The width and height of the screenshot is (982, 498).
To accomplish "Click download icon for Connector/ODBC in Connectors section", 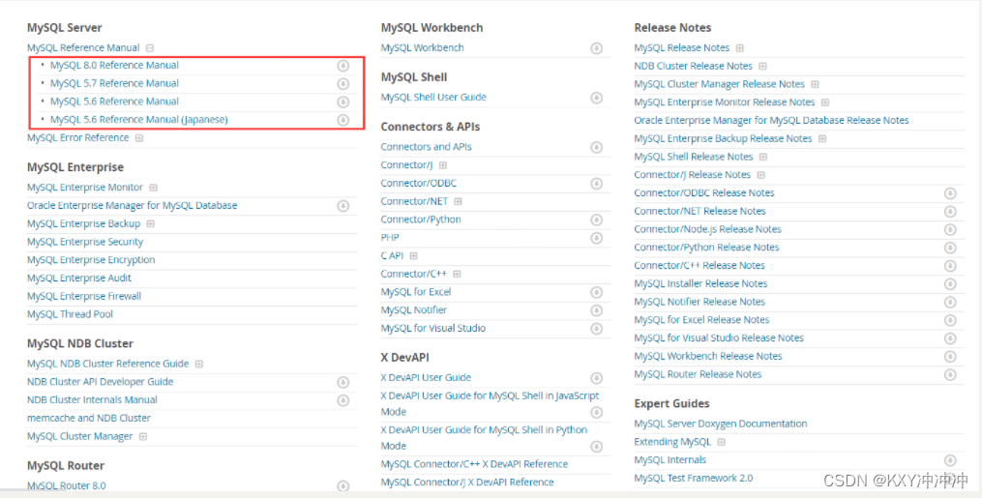I will click(x=596, y=184).
